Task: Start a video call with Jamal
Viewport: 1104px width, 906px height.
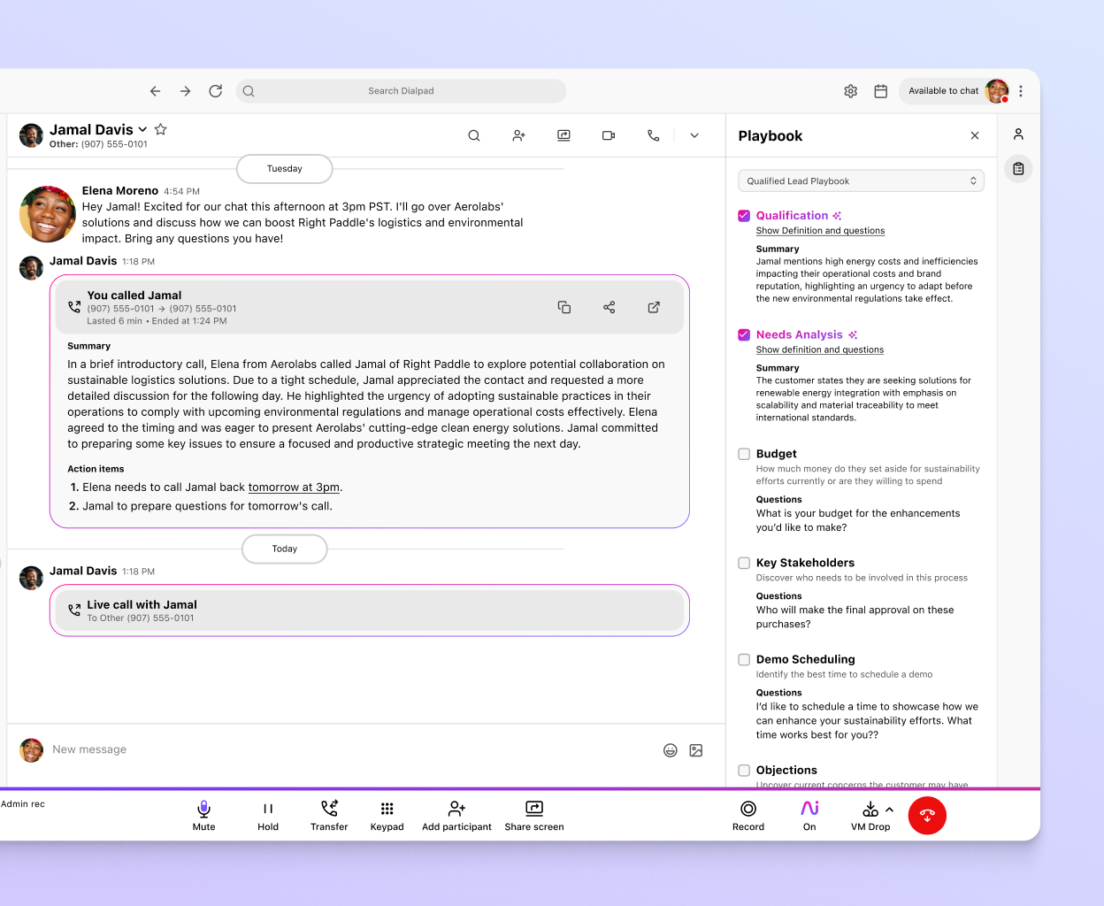Action: pyautogui.click(x=608, y=135)
